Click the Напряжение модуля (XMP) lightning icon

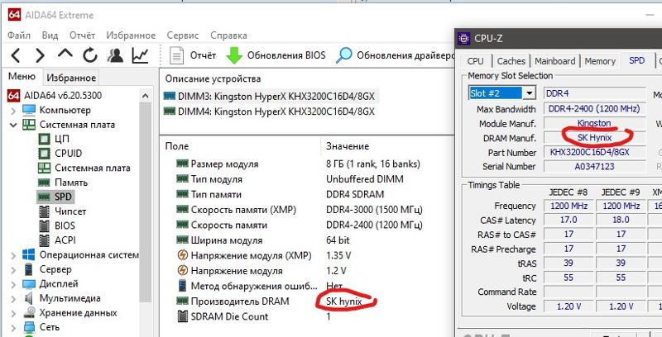click(x=182, y=255)
